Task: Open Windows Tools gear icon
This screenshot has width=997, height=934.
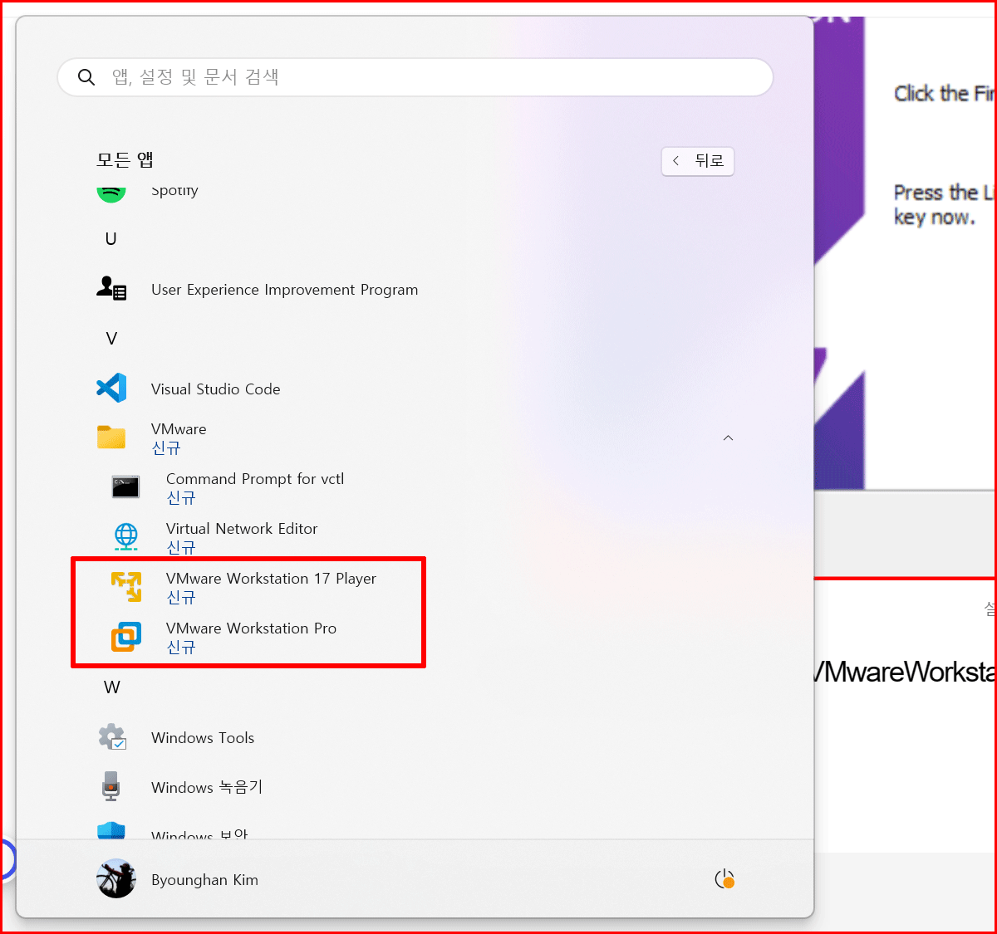Action: tap(111, 736)
